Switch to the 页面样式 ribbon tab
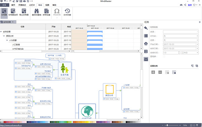202x127 pixels. tap(22, 5)
